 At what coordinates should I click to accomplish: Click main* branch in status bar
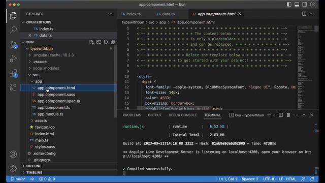point(18,179)
